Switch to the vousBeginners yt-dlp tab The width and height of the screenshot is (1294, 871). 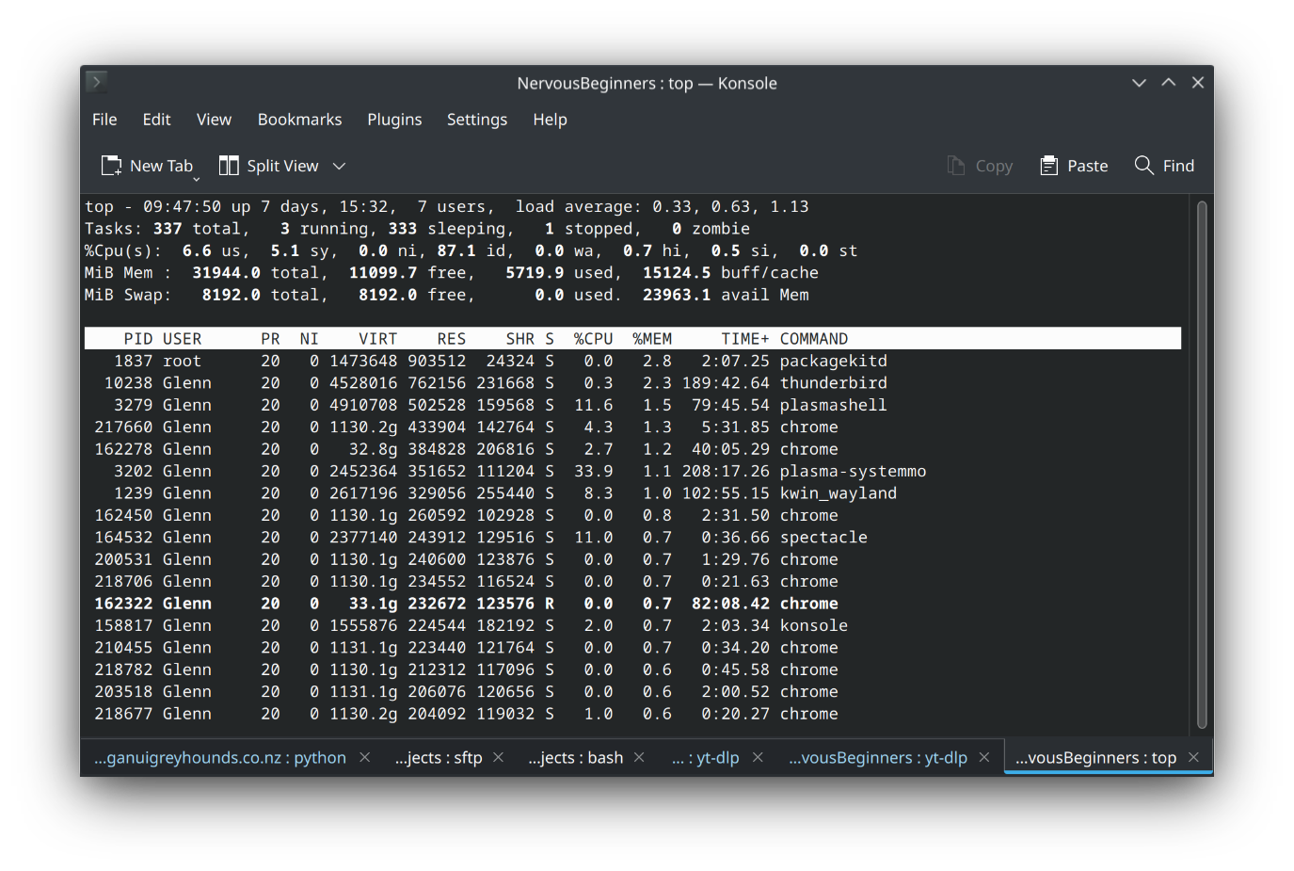[878, 758]
